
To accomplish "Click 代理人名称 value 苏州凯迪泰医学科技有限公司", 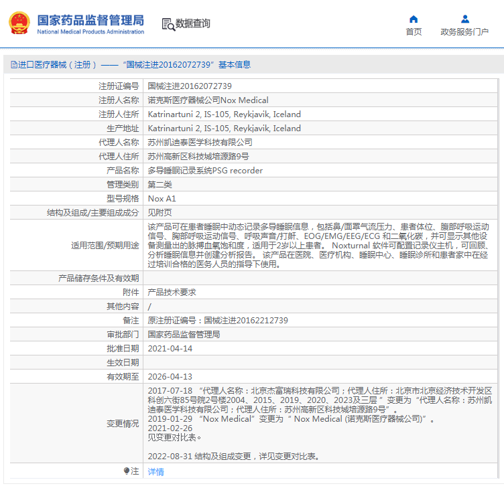I will [x=200, y=142].
